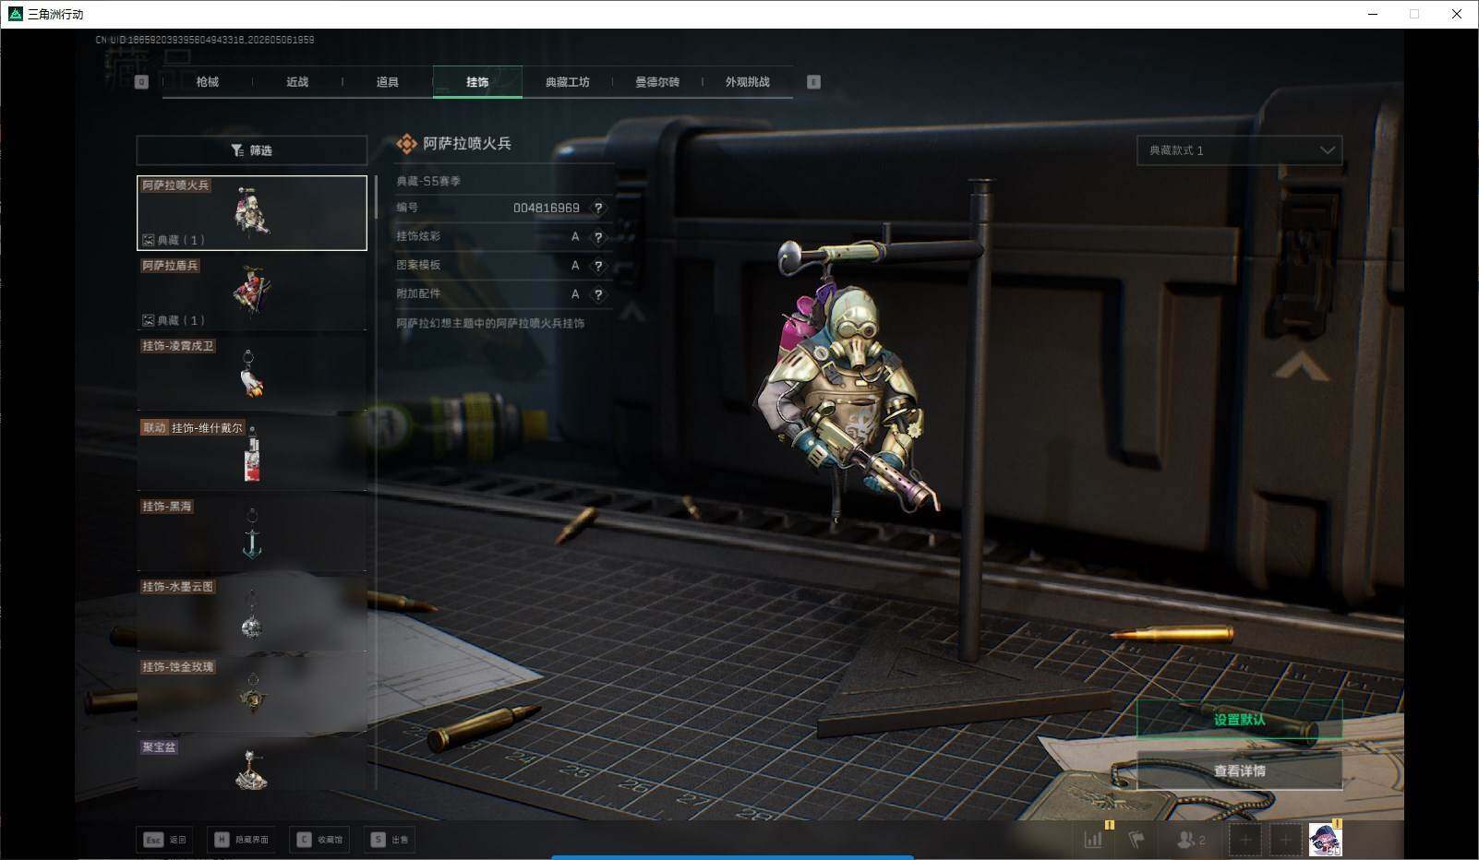Open the player avatar portrait

[1325, 840]
